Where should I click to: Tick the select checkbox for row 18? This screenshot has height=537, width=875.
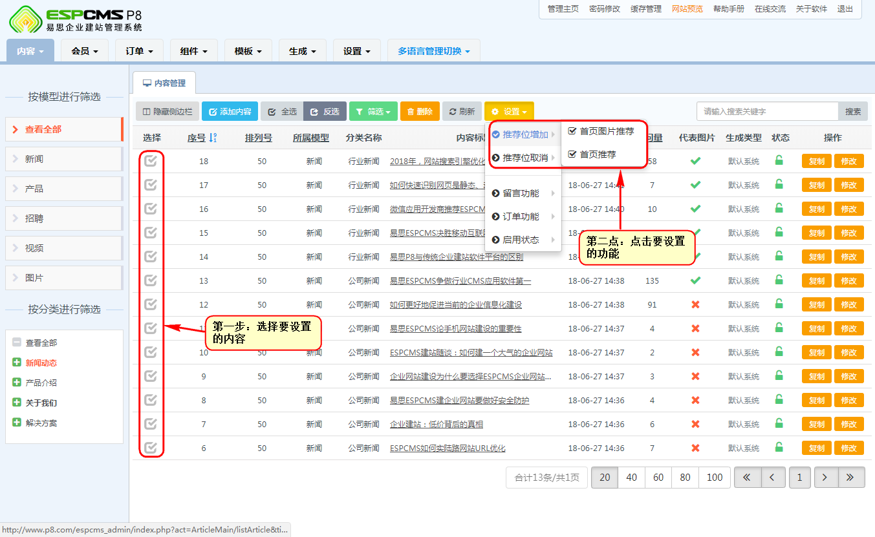tap(151, 161)
